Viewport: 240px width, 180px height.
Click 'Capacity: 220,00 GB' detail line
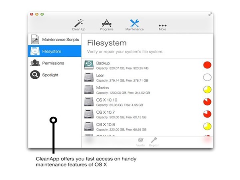pyautogui.click(x=121, y=130)
